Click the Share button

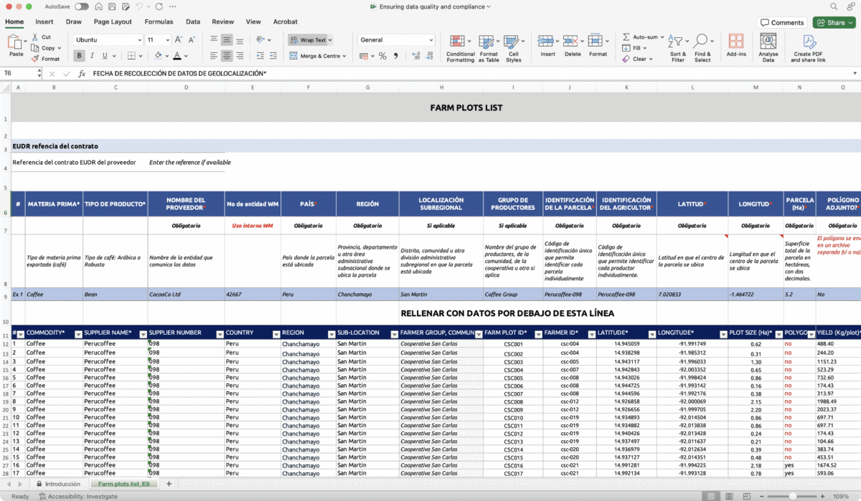click(834, 22)
